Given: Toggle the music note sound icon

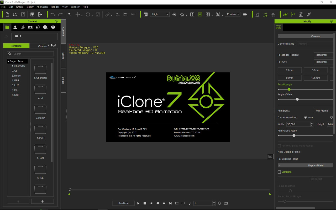Looking at the screenshot, I should point(190,203).
